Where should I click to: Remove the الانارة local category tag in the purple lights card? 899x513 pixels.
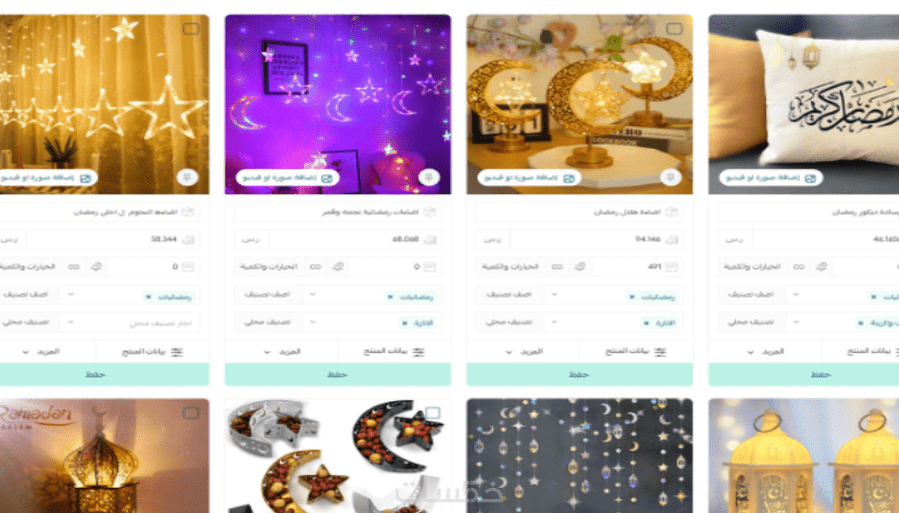coord(405,323)
